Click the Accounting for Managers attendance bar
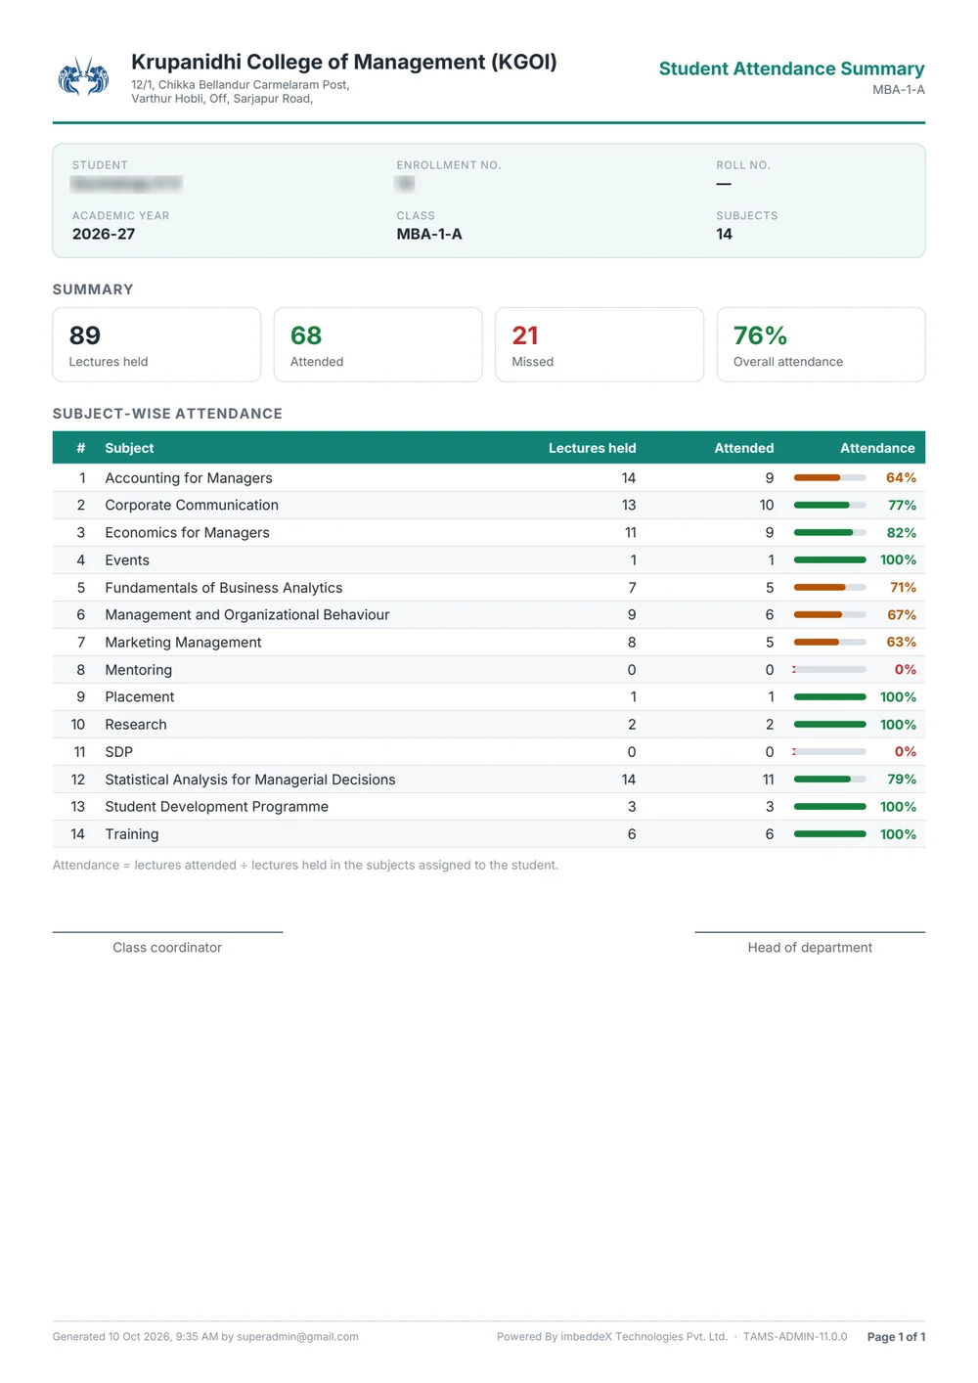This screenshot has width=978, height=1383. (x=829, y=477)
